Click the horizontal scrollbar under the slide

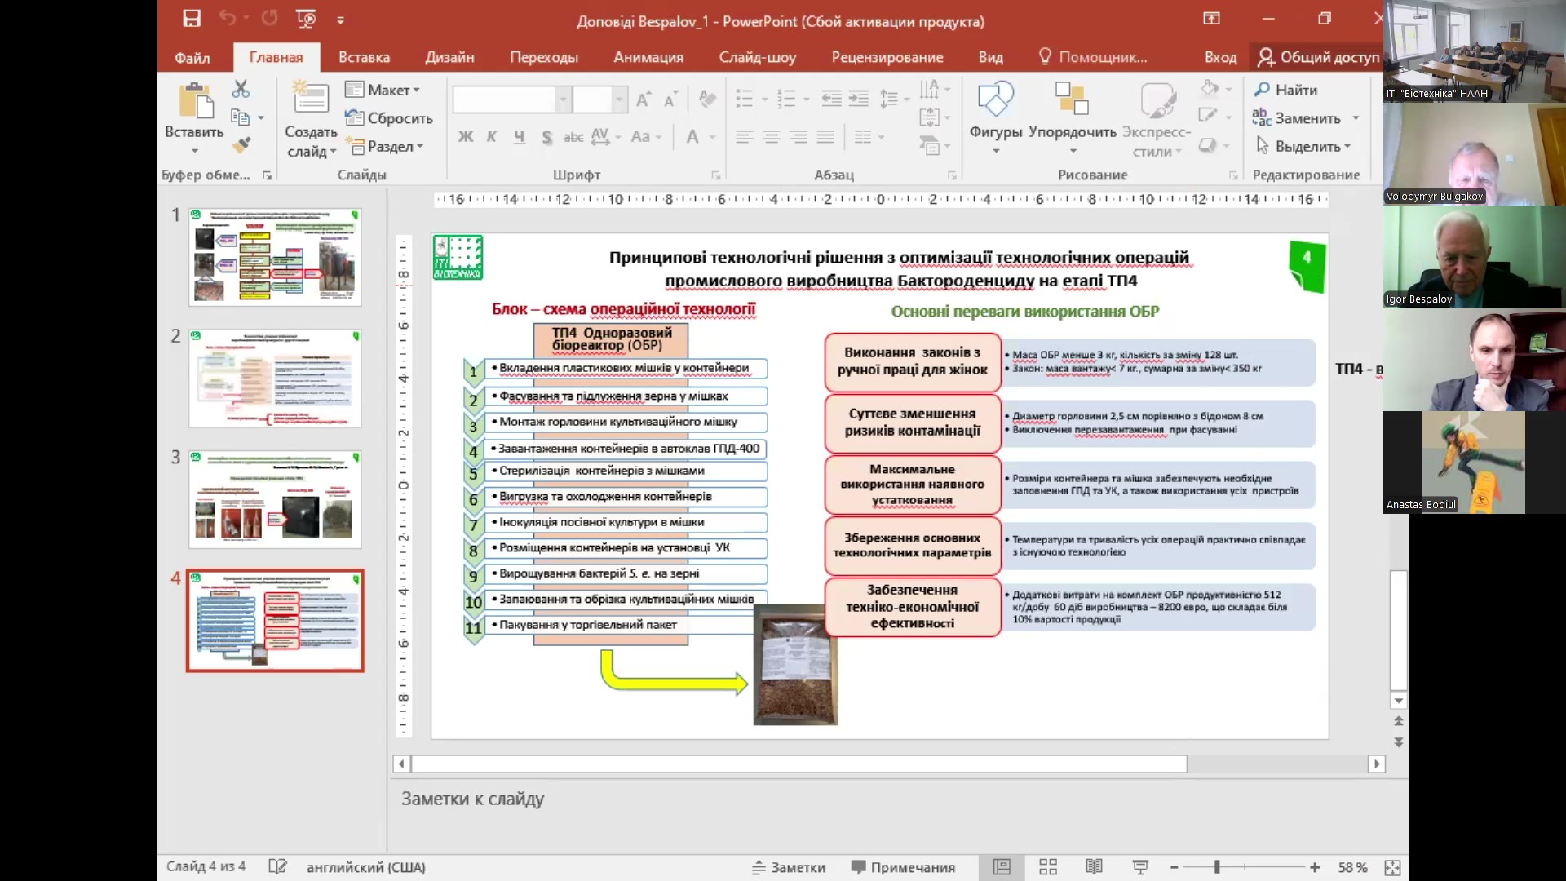point(799,764)
